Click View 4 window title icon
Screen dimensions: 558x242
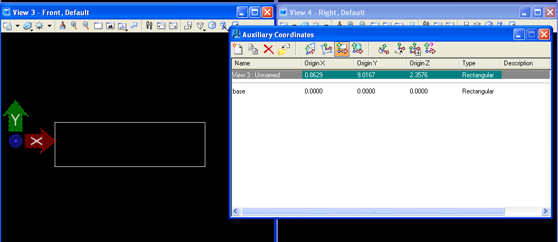283,12
